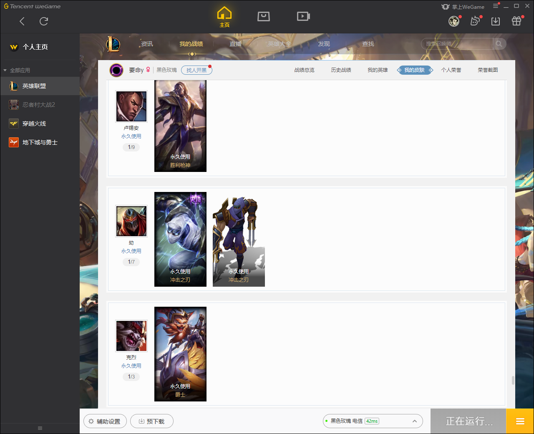
Task: Refresh the page with the reload icon
Action: [44, 21]
